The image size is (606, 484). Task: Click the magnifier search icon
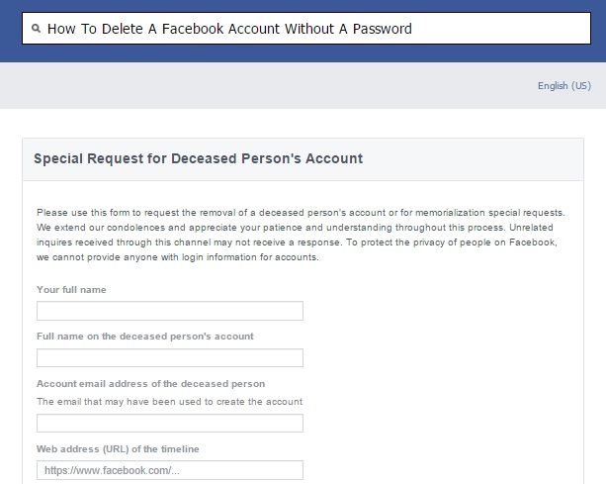coord(36,29)
